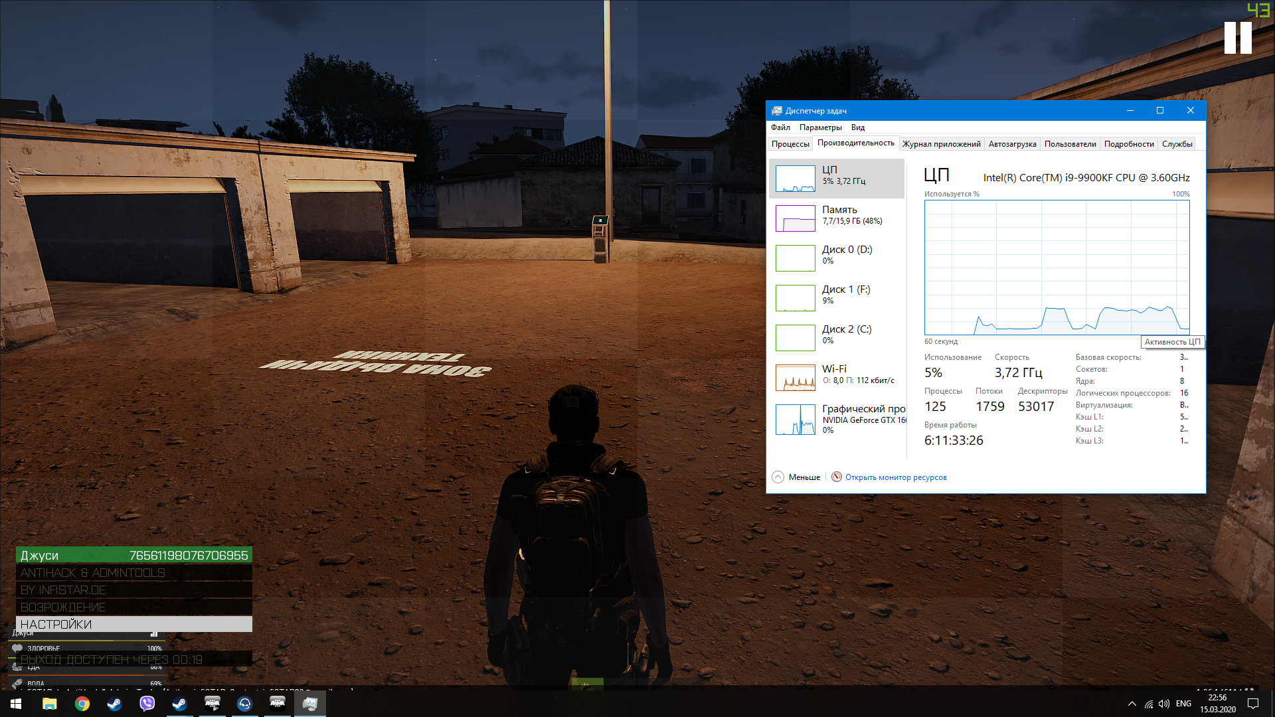Open the clock showing 22:56
This screenshot has width=1275, height=717.
pos(1217,704)
